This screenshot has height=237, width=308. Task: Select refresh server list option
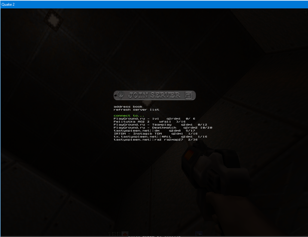click(136, 110)
